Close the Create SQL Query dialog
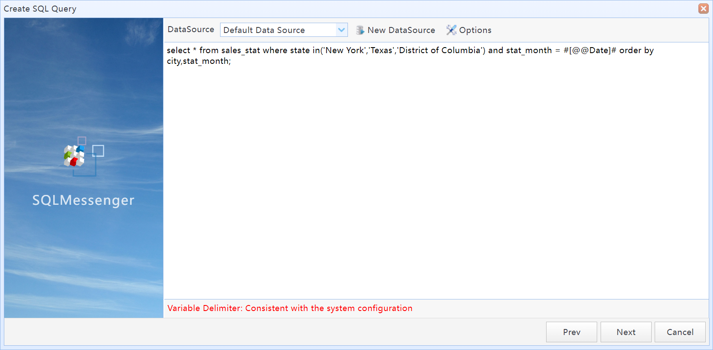The width and height of the screenshot is (713, 350). [704, 9]
